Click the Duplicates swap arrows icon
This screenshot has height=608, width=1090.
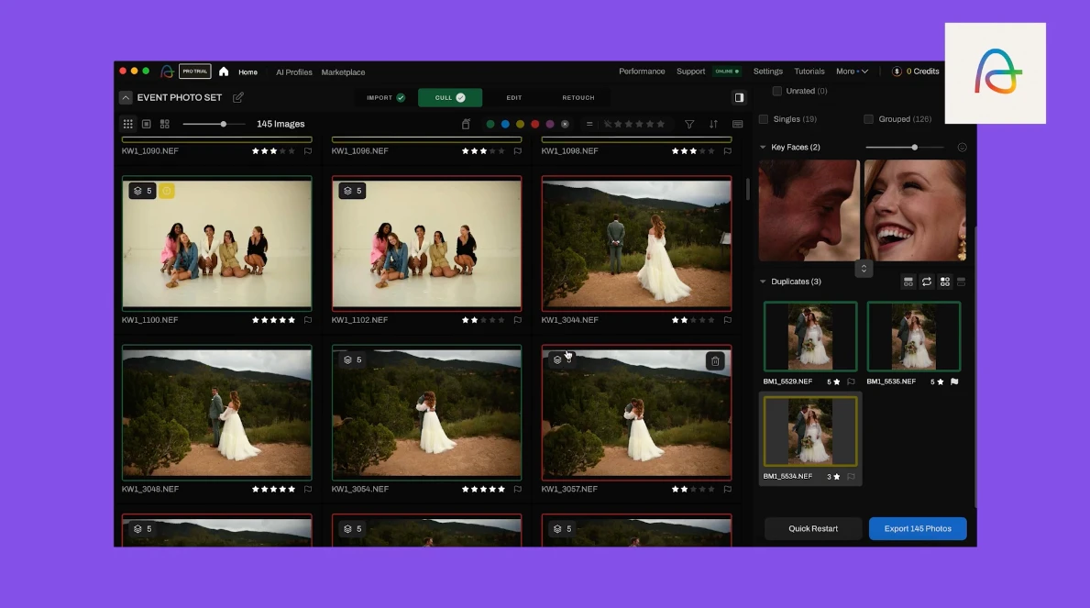pos(927,282)
